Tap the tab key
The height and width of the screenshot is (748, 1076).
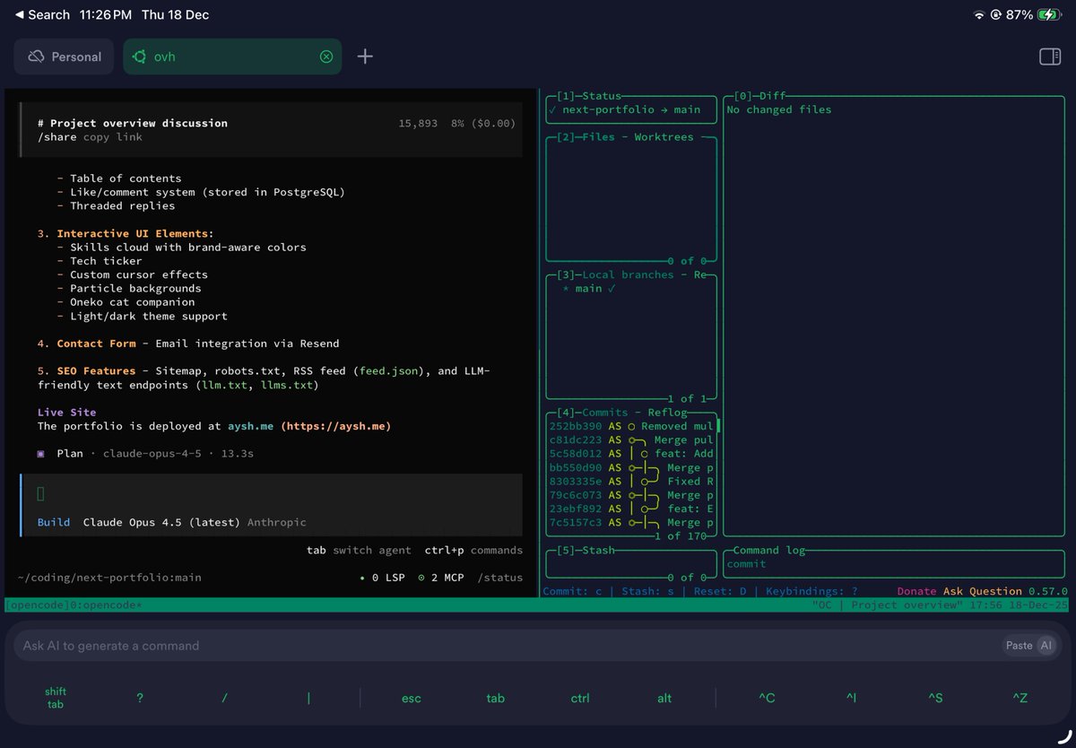coord(496,698)
